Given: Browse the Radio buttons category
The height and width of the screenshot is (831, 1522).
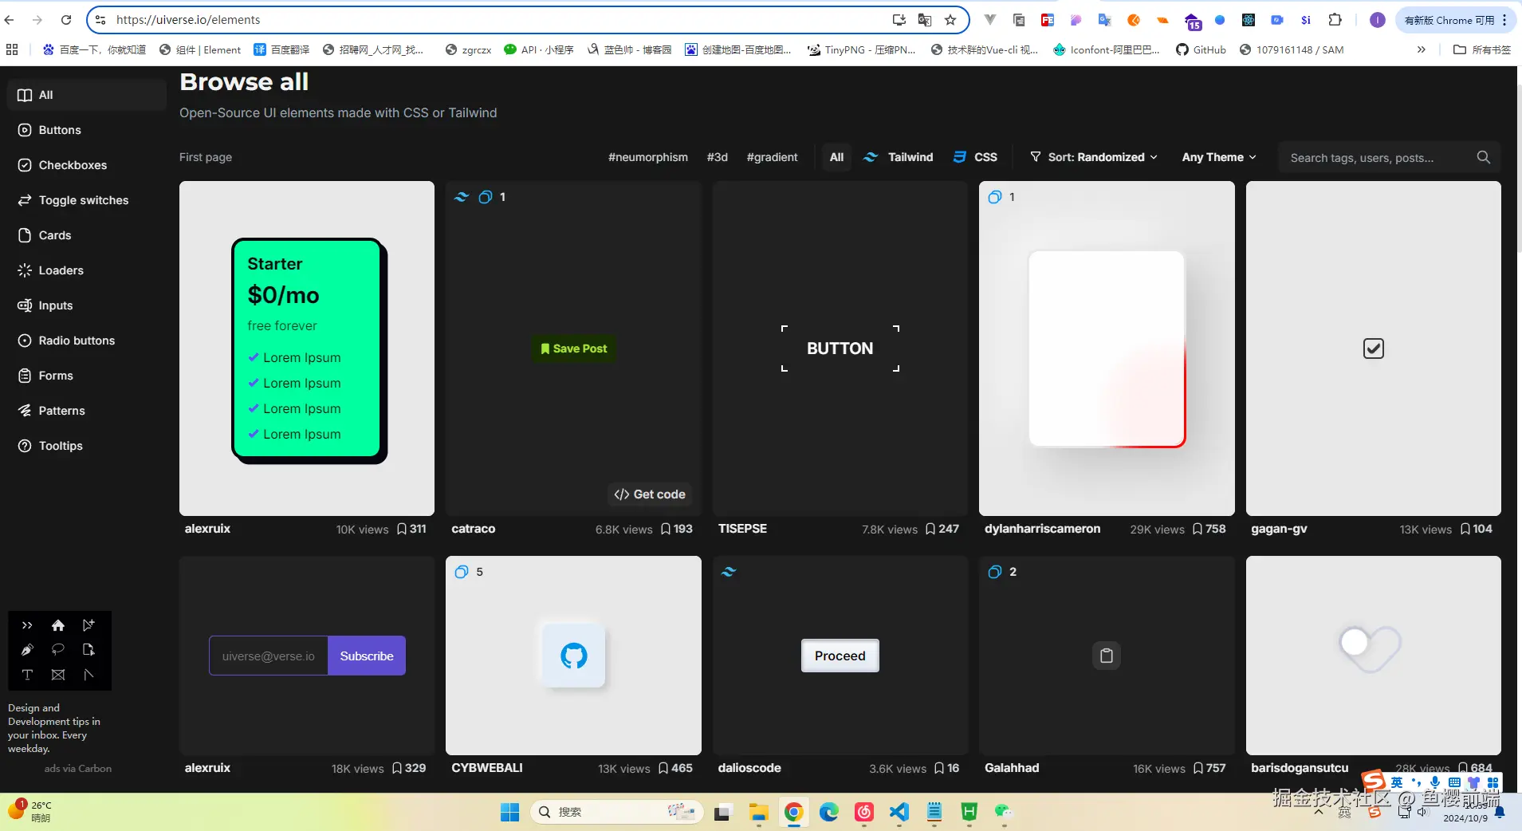Looking at the screenshot, I should pyautogui.click(x=67, y=341).
